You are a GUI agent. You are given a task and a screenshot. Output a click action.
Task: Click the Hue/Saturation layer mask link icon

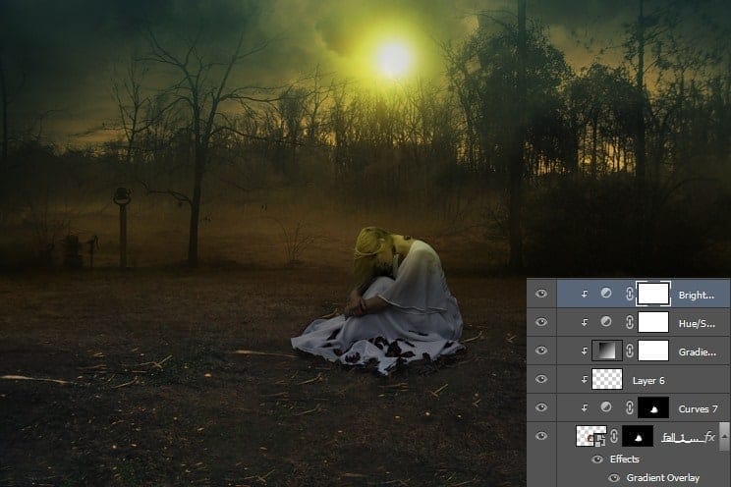point(630,322)
